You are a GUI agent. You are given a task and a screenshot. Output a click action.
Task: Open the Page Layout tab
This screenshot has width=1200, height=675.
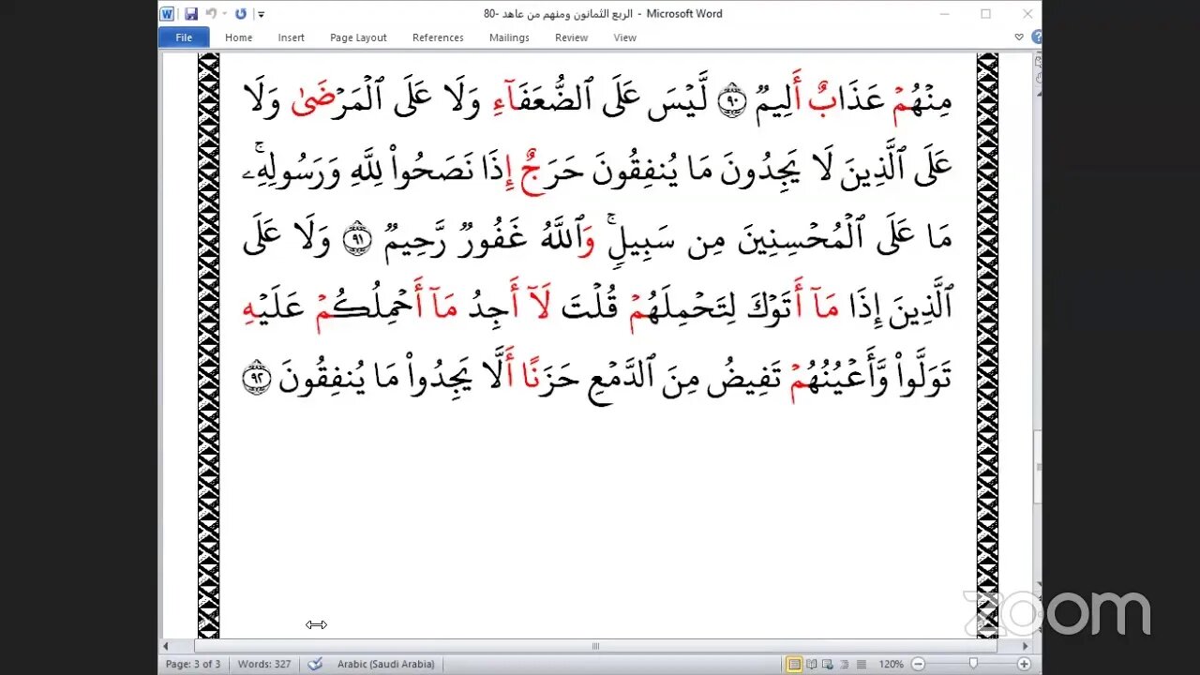point(358,37)
